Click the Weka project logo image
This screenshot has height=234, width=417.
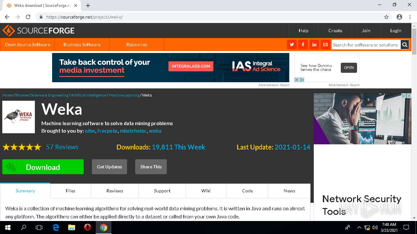19,117
